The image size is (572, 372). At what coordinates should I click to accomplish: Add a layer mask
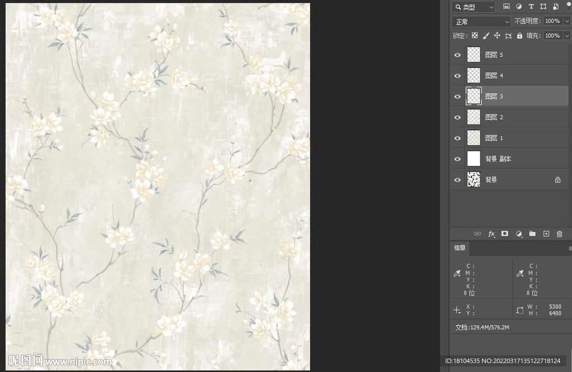[x=505, y=234]
